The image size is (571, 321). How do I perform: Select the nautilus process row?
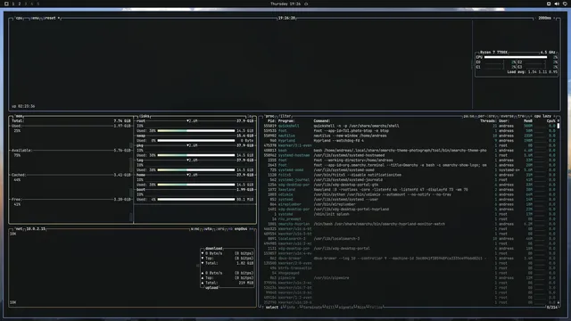coord(410,136)
